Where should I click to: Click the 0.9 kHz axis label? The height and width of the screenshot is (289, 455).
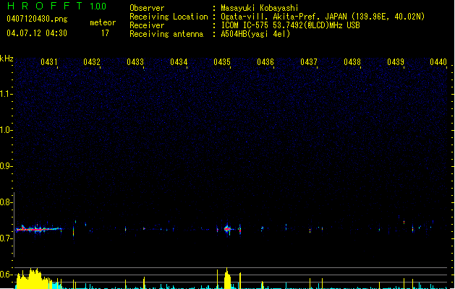click(6, 166)
